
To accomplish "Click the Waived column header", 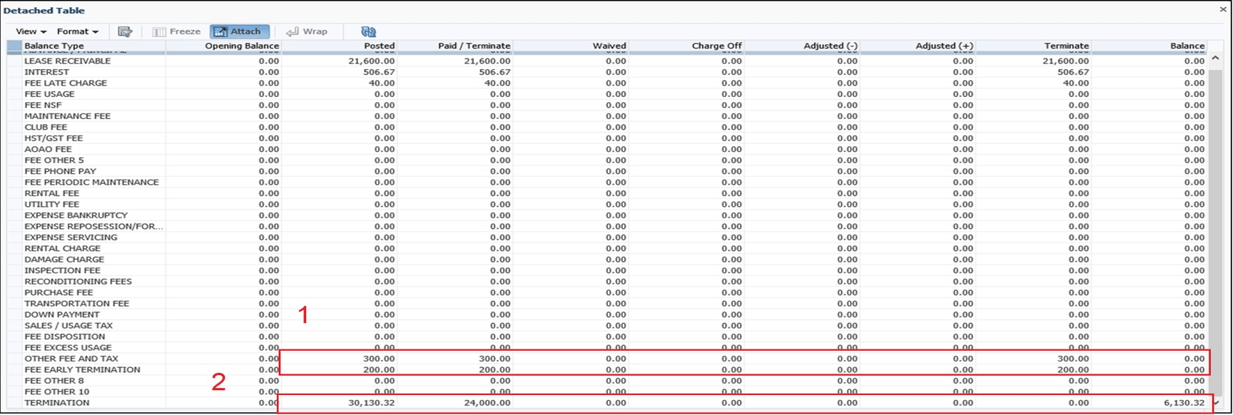I will 570,46.
